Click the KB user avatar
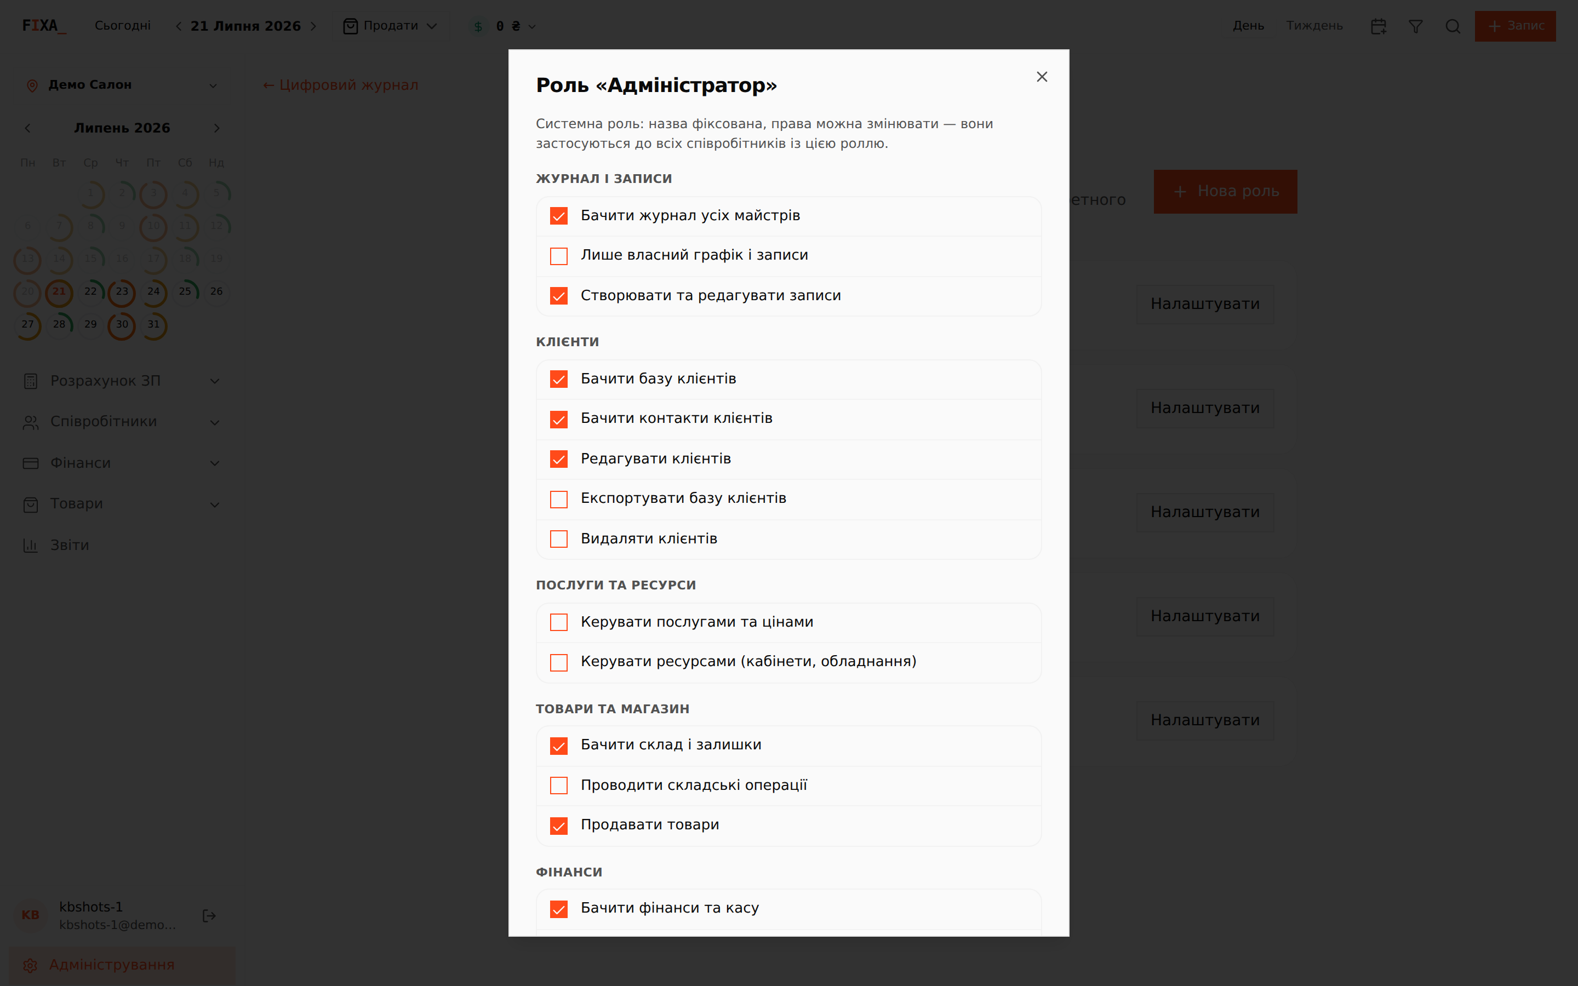The height and width of the screenshot is (986, 1578). point(31,915)
